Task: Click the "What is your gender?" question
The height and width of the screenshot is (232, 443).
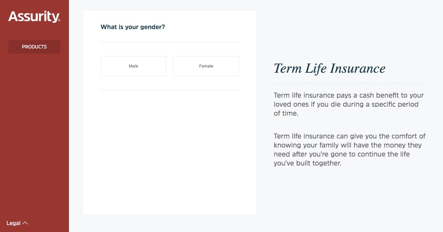Action: click(x=133, y=27)
